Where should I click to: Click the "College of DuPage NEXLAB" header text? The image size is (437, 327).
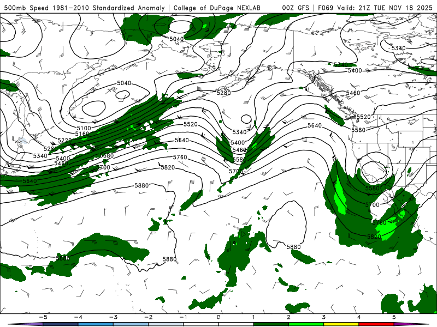(x=217, y=8)
